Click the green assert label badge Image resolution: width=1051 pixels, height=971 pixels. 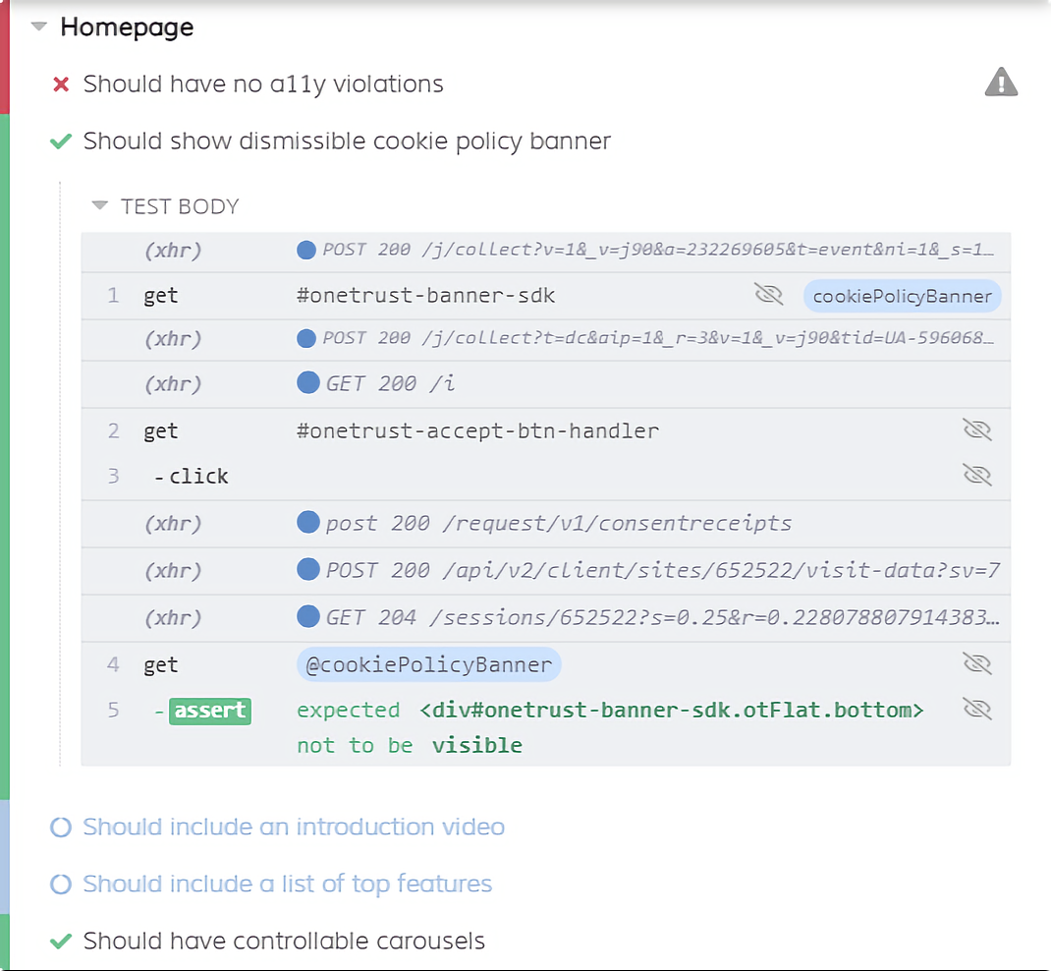tap(210, 711)
